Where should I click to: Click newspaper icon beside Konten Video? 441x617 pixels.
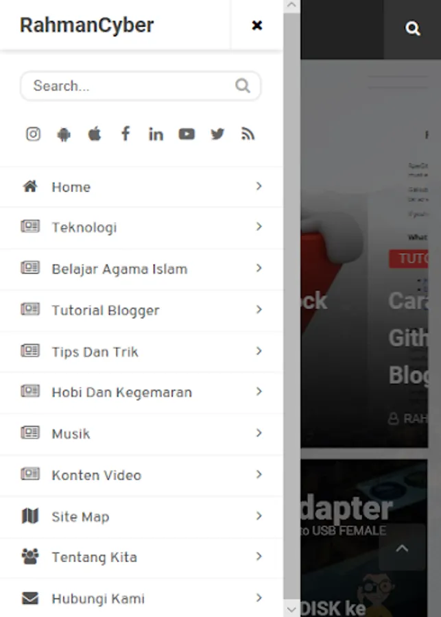click(x=30, y=474)
